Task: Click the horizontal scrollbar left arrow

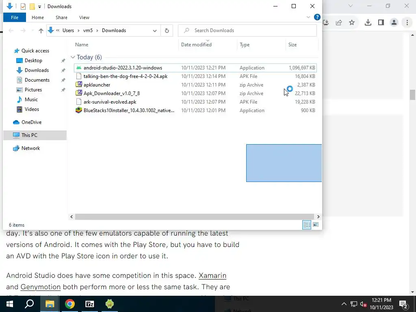Action: coord(71,217)
